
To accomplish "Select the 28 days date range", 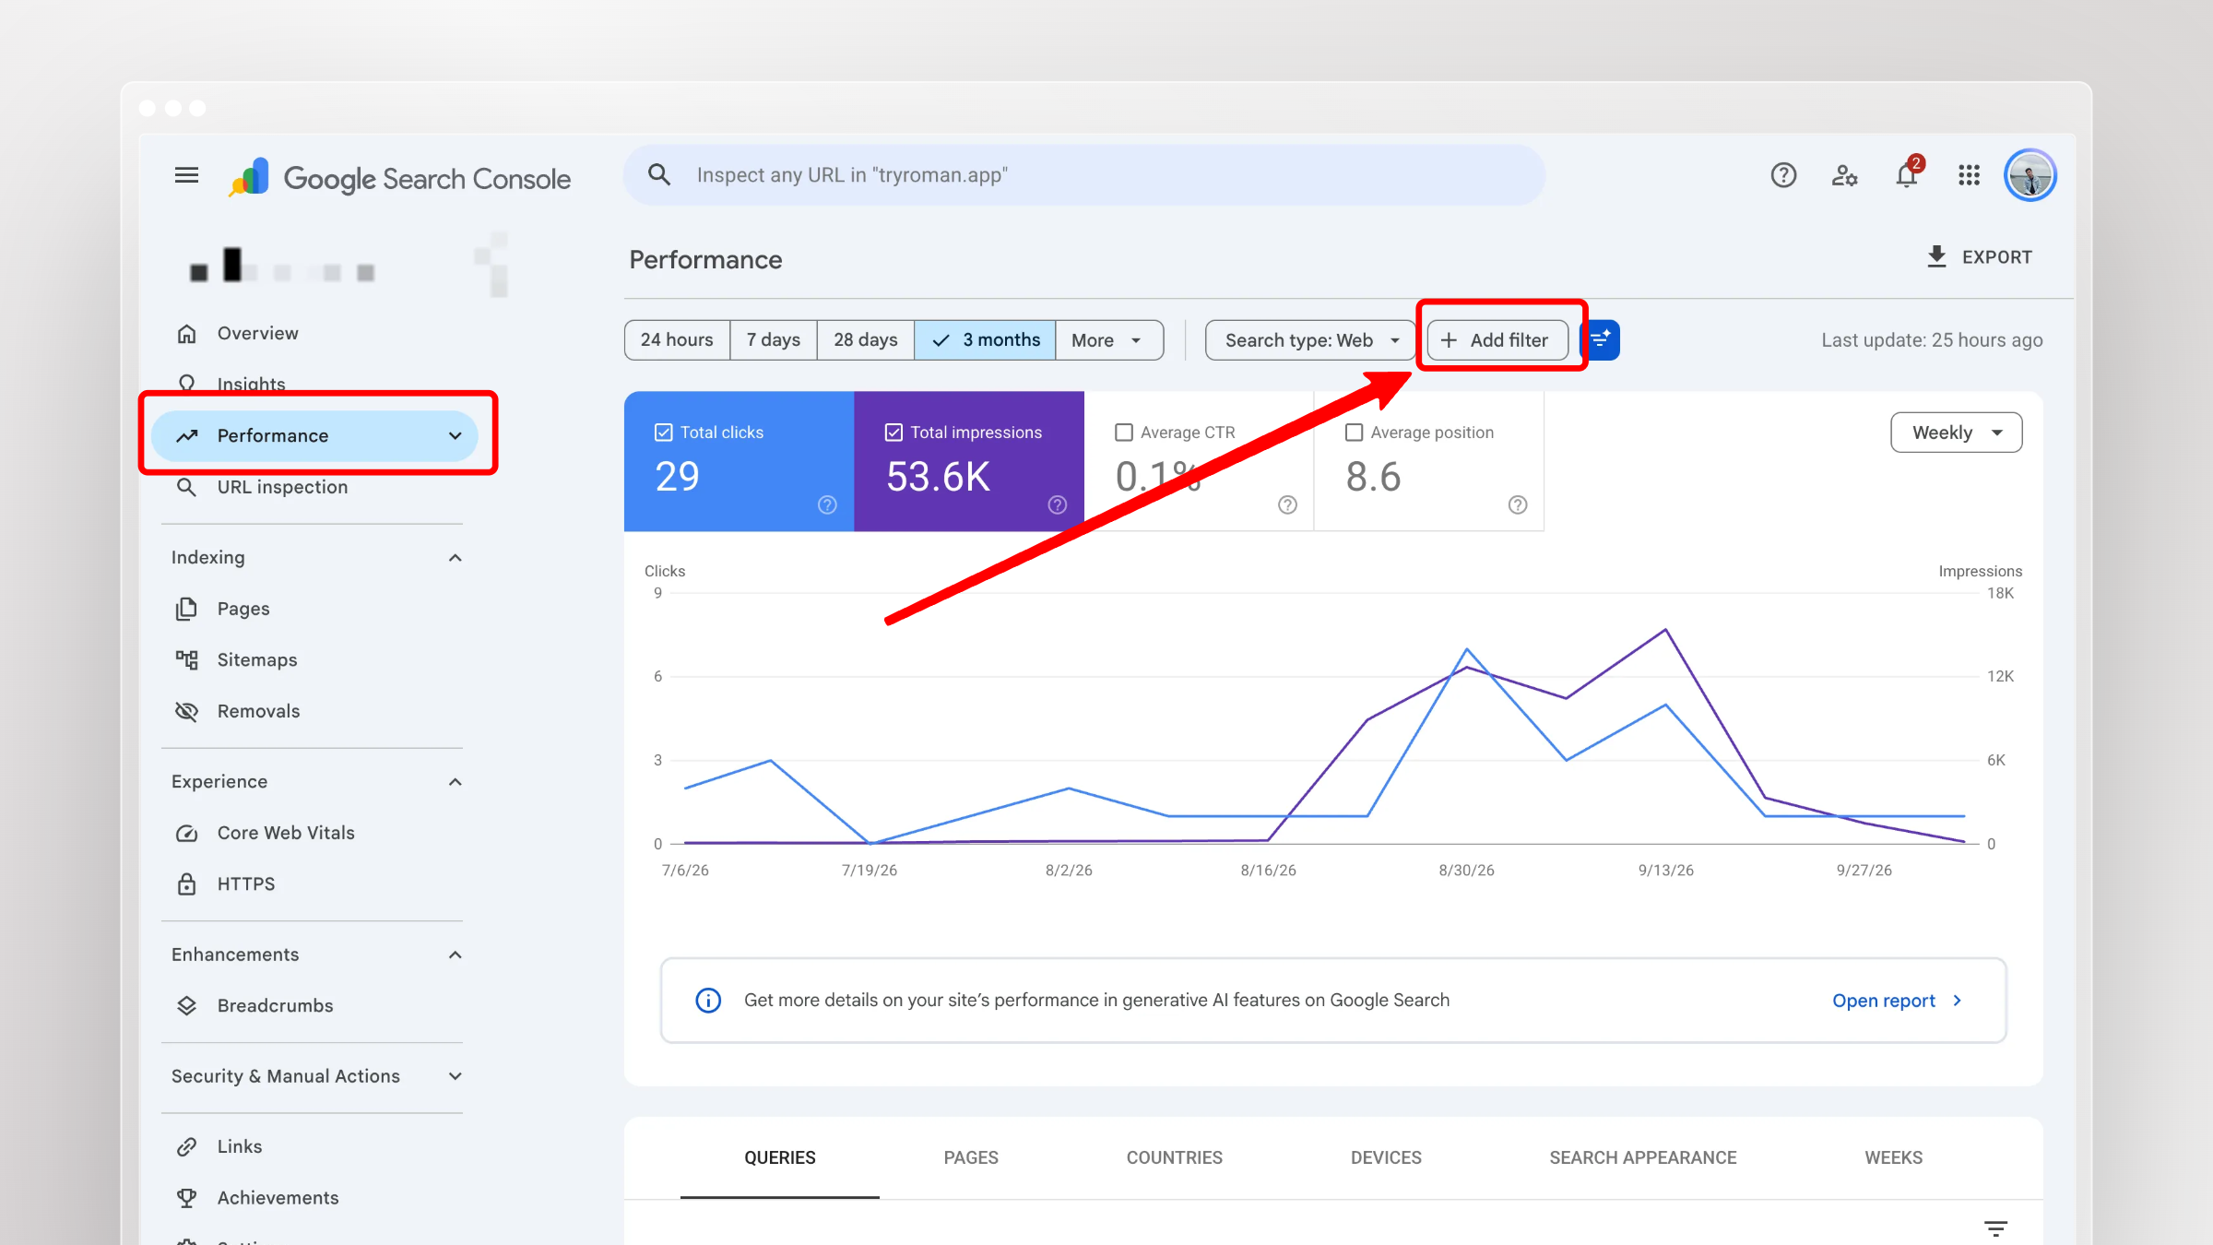I will (x=865, y=340).
